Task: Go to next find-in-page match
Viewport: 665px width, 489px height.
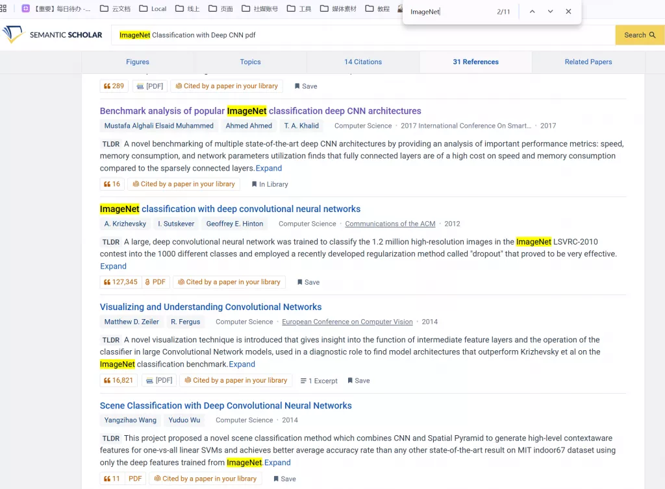Action: click(x=550, y=12)
